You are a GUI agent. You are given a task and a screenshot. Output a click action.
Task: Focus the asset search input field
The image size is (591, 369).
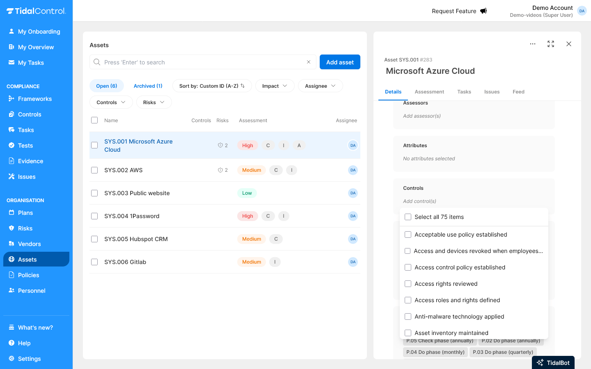coord(201,62)
